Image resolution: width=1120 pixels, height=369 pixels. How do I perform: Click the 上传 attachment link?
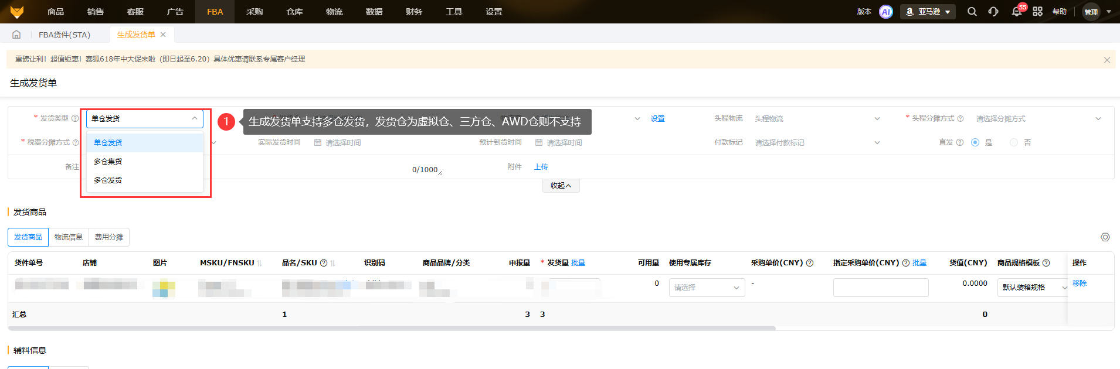(541, 167)
